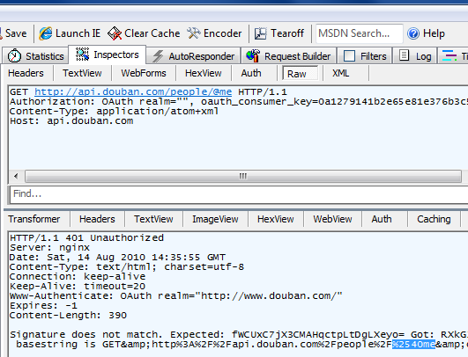Click the Www-Authenticate OAuth realm line
This screenshot has height=357, width=468.
tap(176, 295)
